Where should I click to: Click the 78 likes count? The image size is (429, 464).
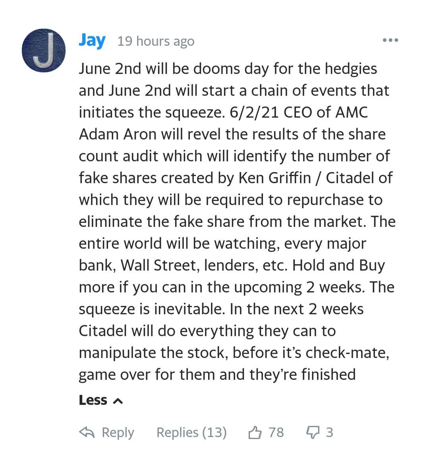click(276, 432)
